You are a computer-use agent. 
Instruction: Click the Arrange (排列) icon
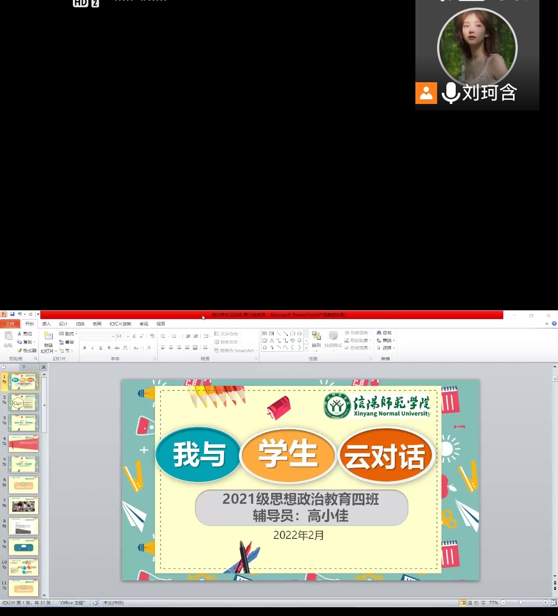point(316,338)
